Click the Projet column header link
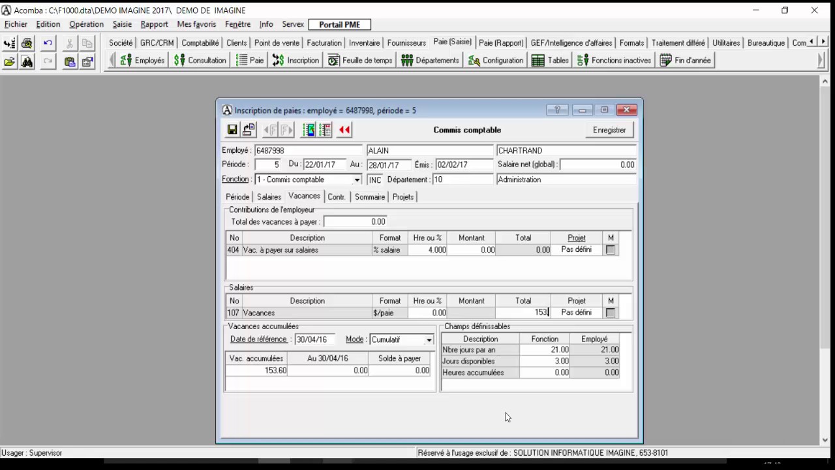Screen dimensions: 835x470 (x=577, y=238)
